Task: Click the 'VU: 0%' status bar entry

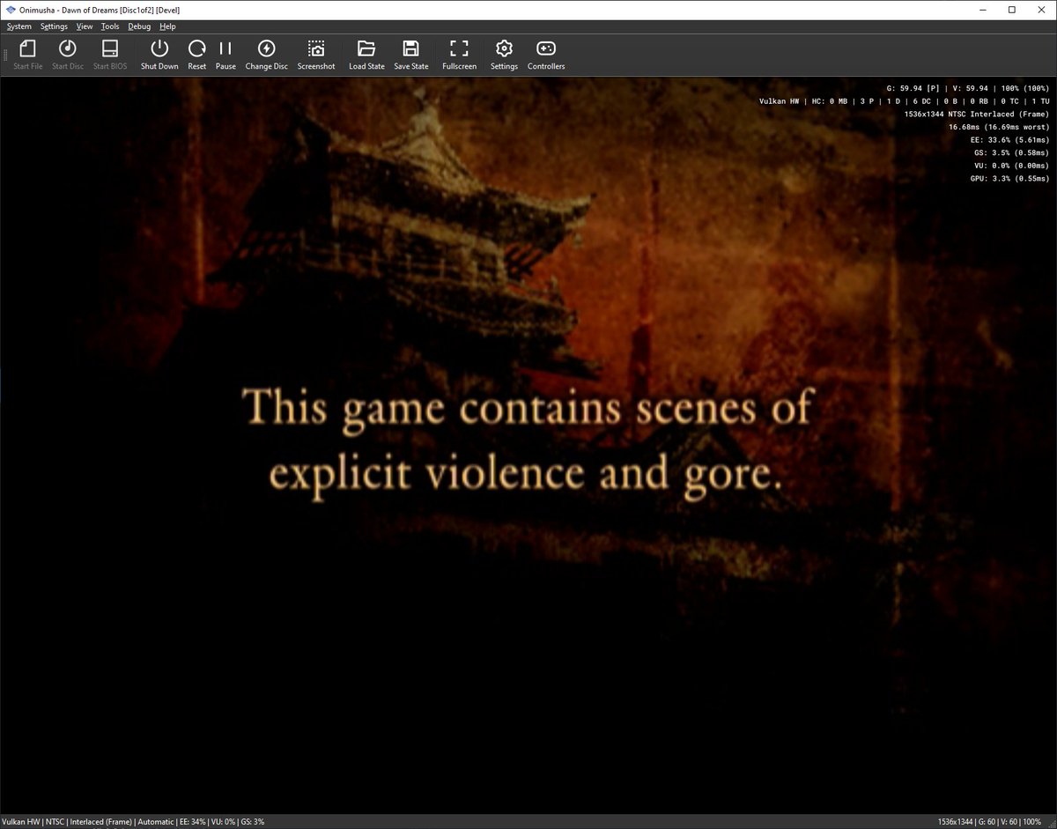Action: point(223,822)
